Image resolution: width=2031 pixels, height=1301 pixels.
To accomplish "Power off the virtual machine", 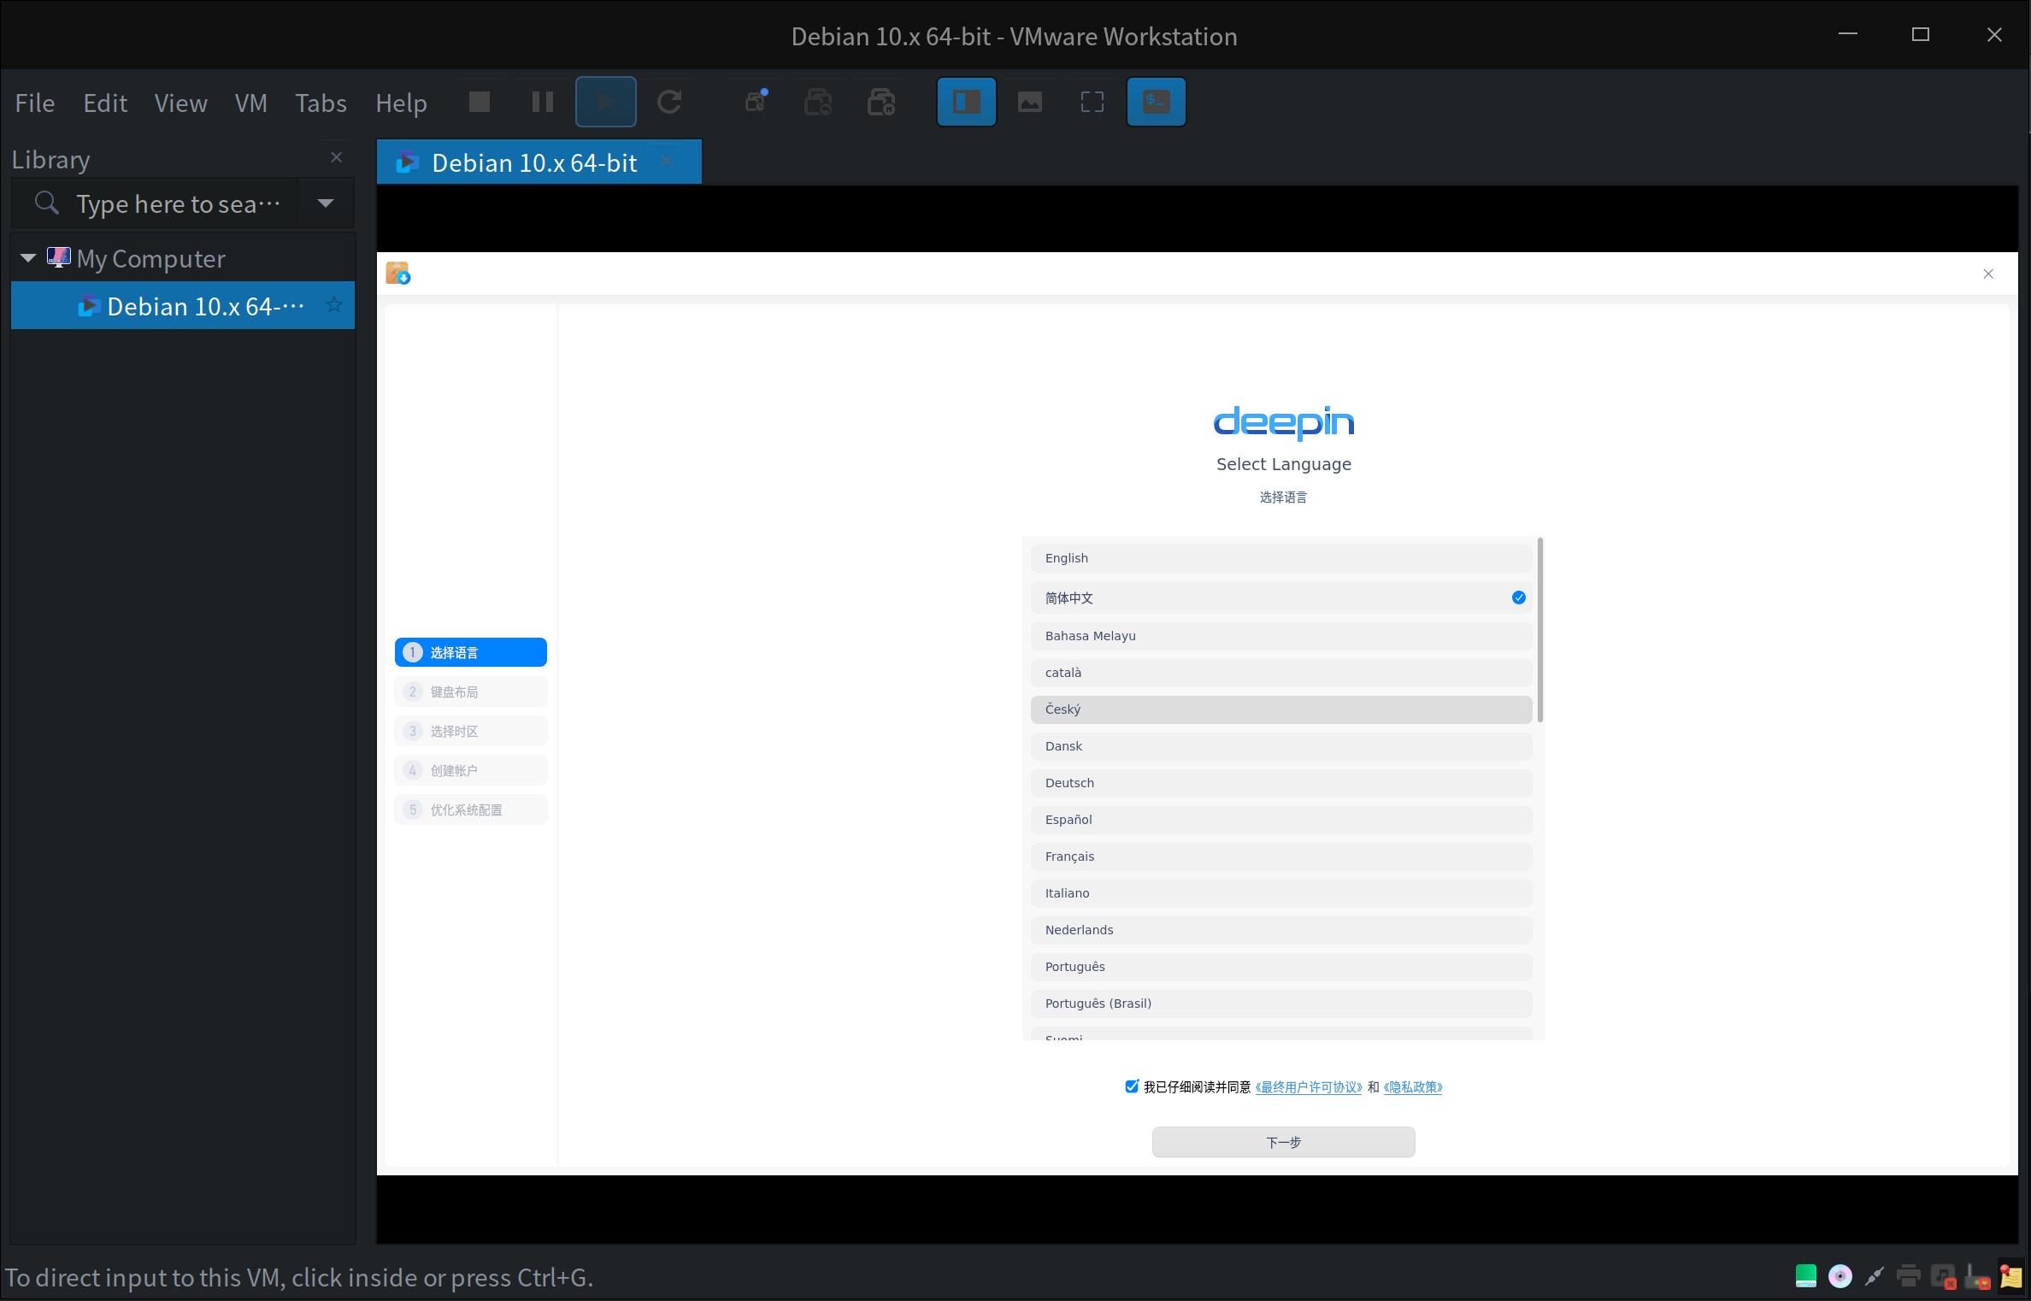I will [x=479, y=102].
